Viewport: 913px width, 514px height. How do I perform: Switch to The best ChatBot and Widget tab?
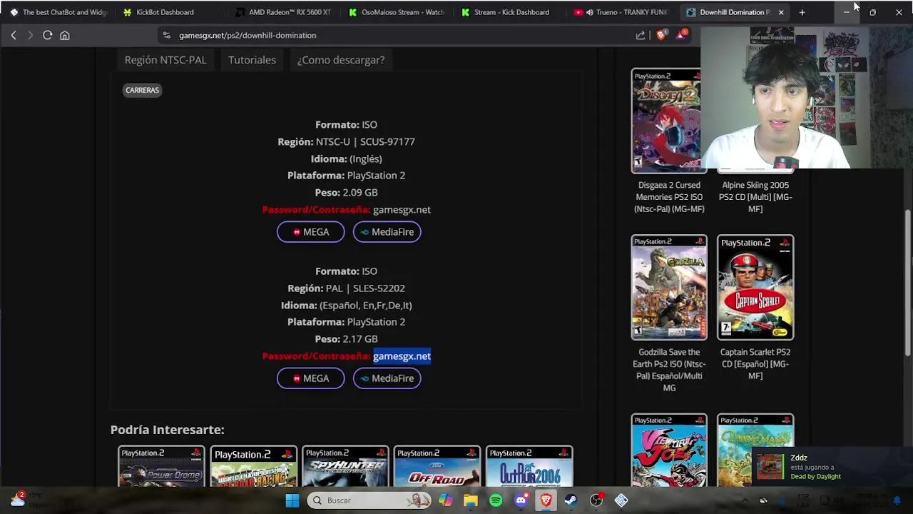click(58, 12)
